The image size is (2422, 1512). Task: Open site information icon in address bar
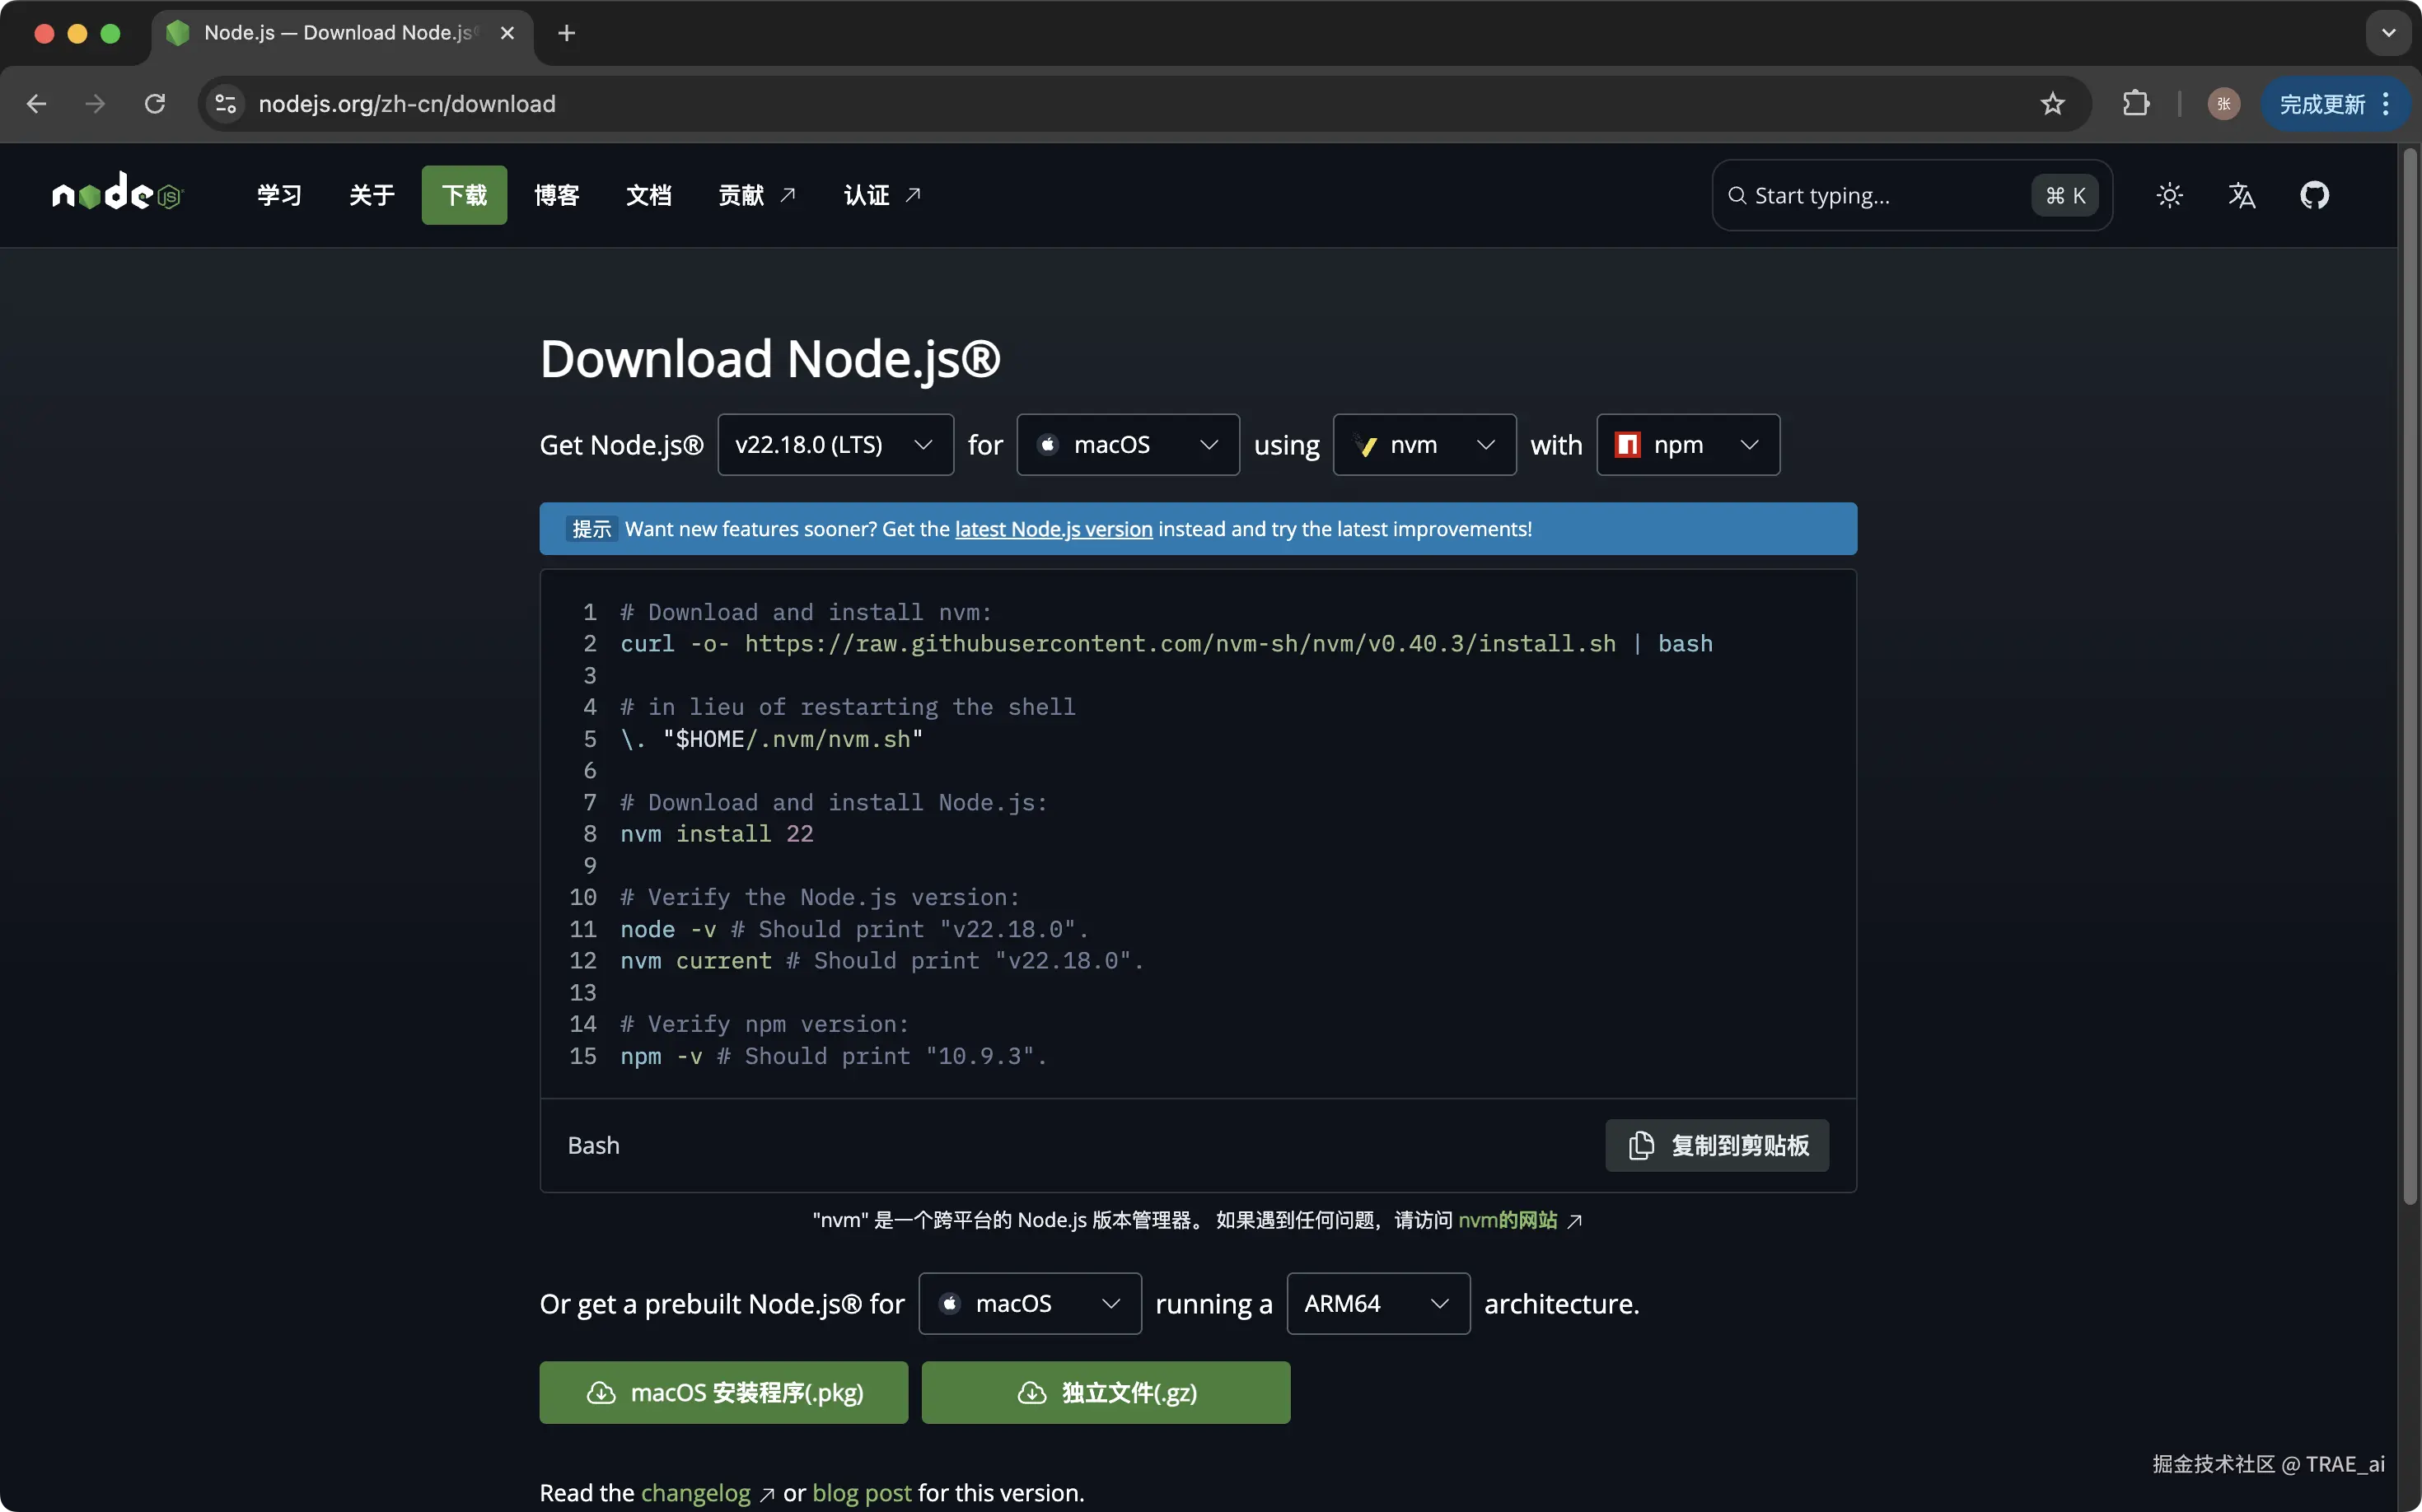[x=226, y=104]
